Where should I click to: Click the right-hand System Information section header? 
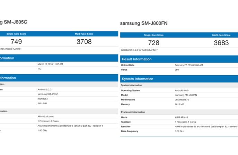click(137, 79)
